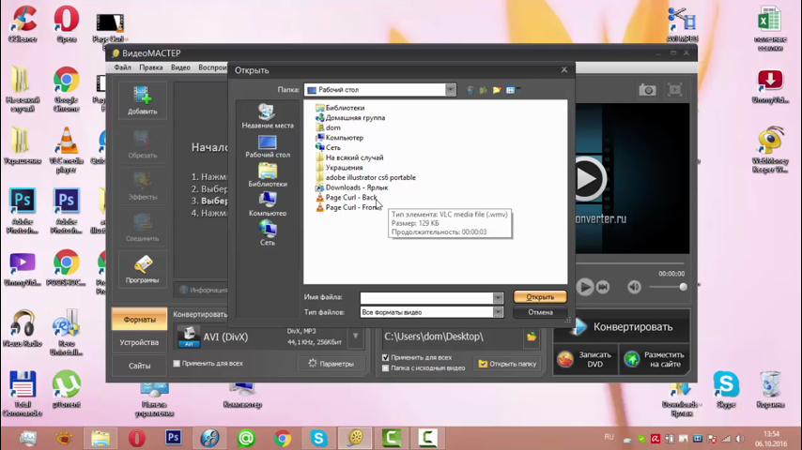Open the Opera desktop shortcut
Viewport: 802px width, 450px height.
(67, 24)
